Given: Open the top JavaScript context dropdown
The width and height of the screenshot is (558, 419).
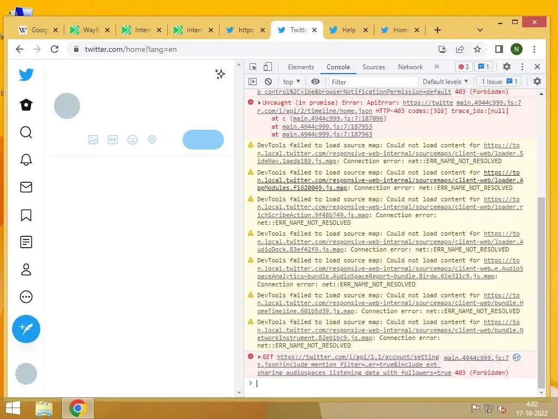Looking at the screenshot, I should [x=292, y=82].
